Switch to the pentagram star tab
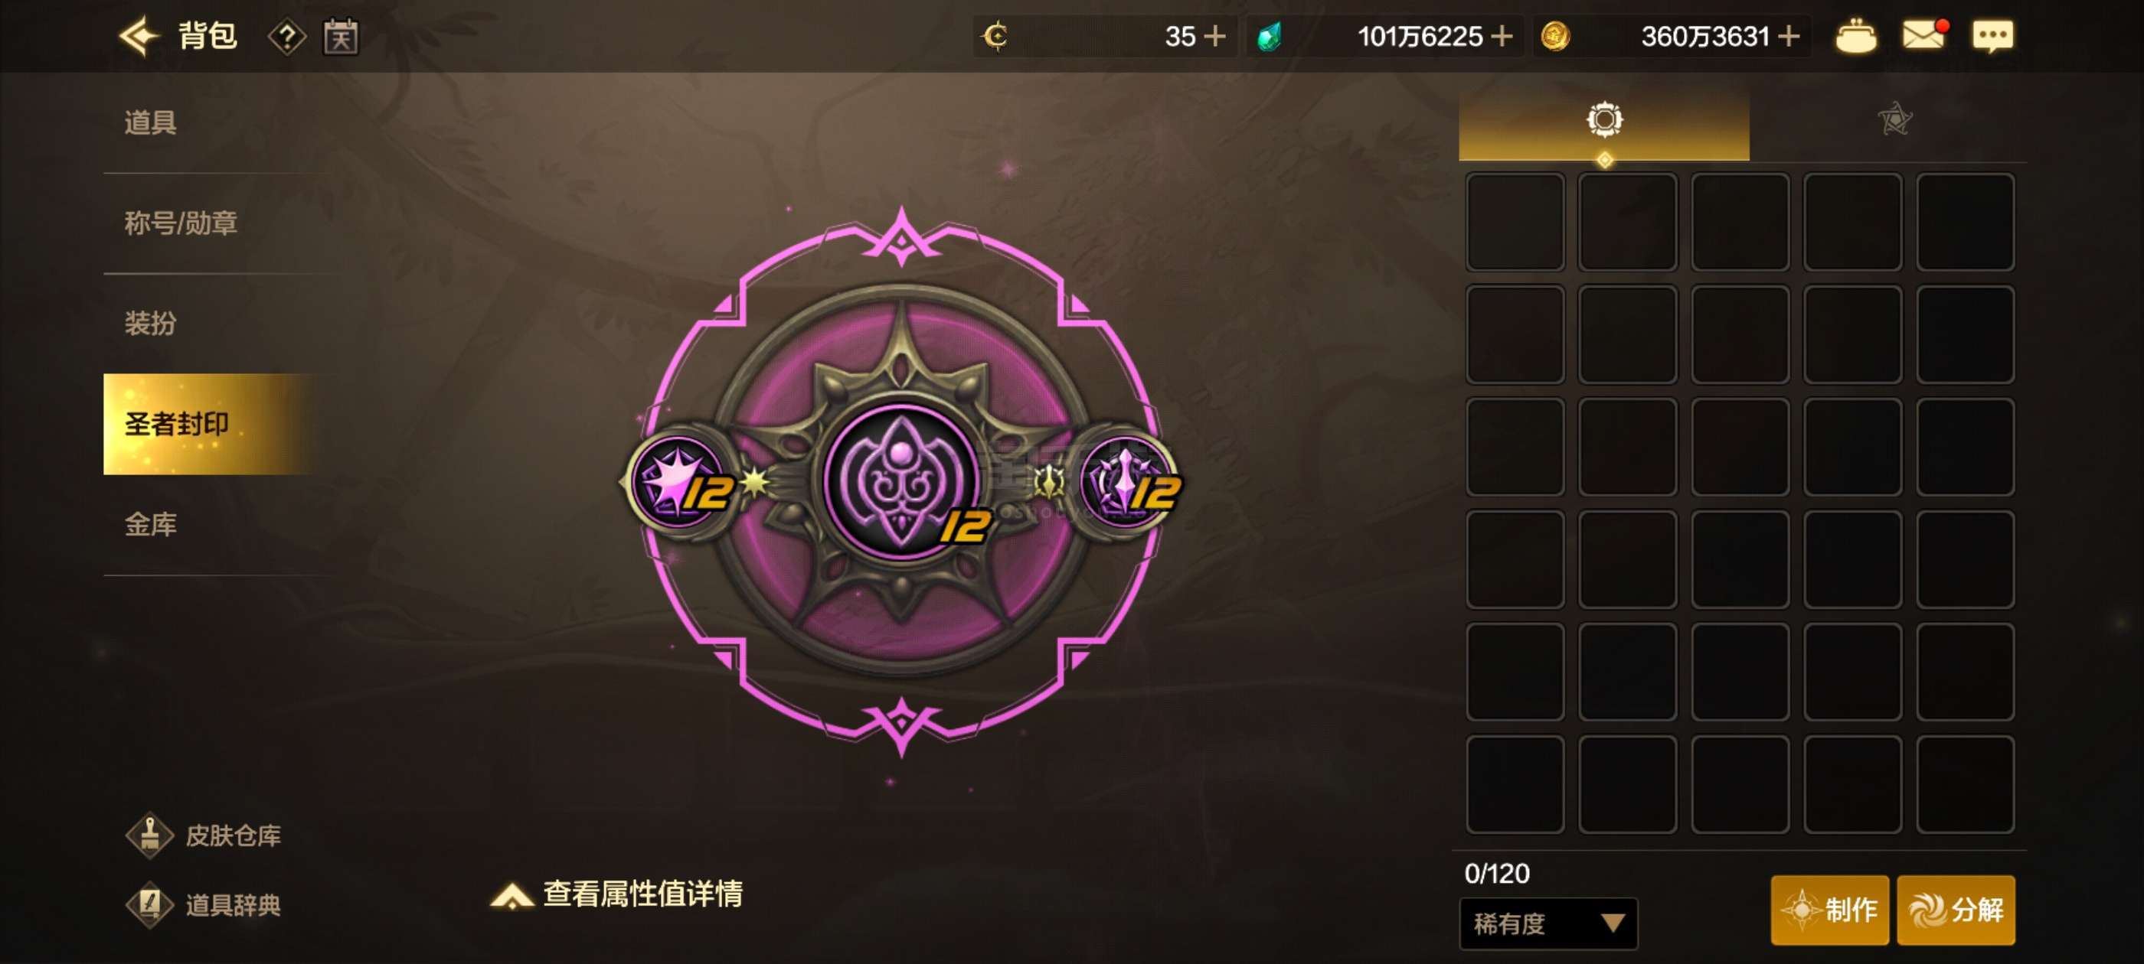This screenshot has width=2144, height=964. click(x=1894, y=120)
